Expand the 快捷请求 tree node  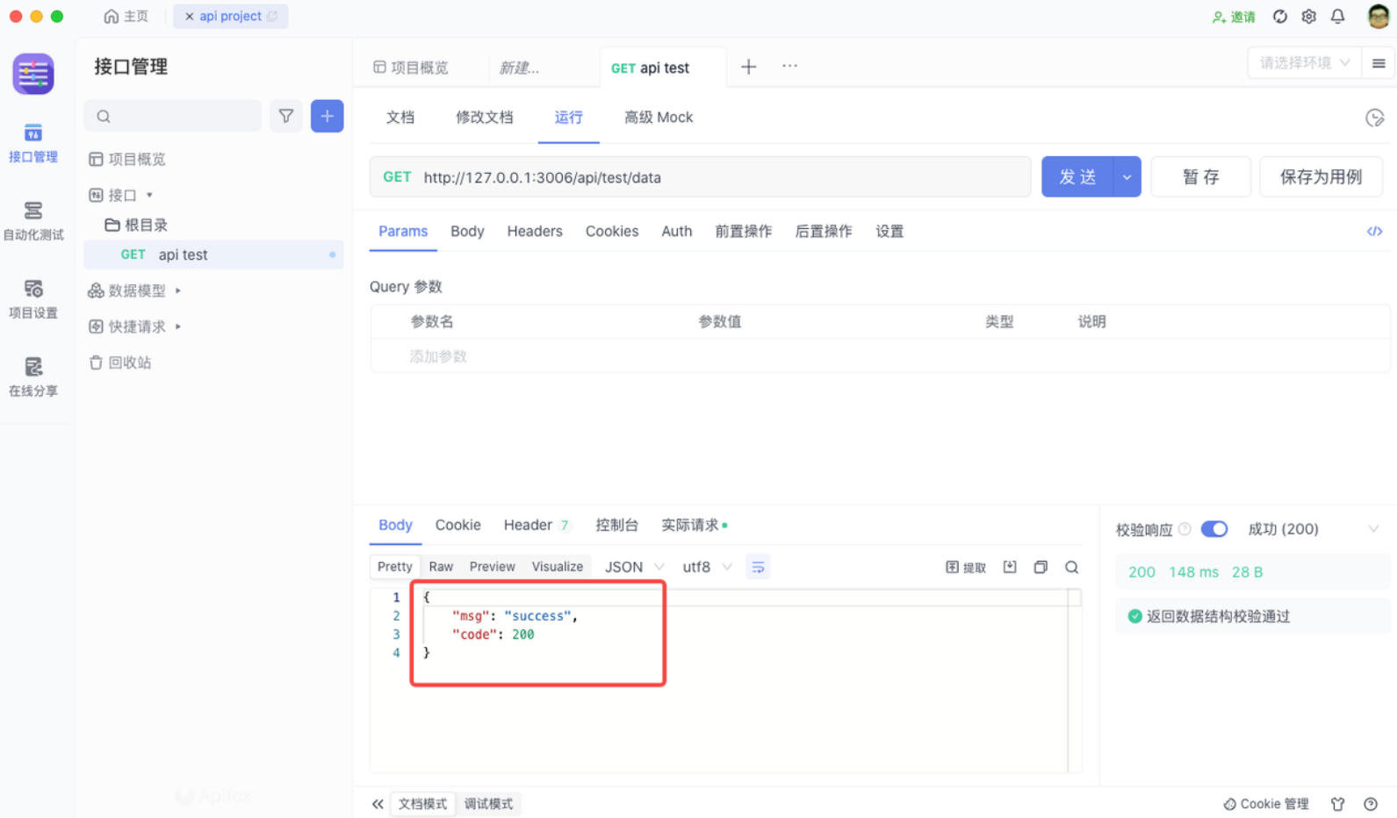click(178, 326)
